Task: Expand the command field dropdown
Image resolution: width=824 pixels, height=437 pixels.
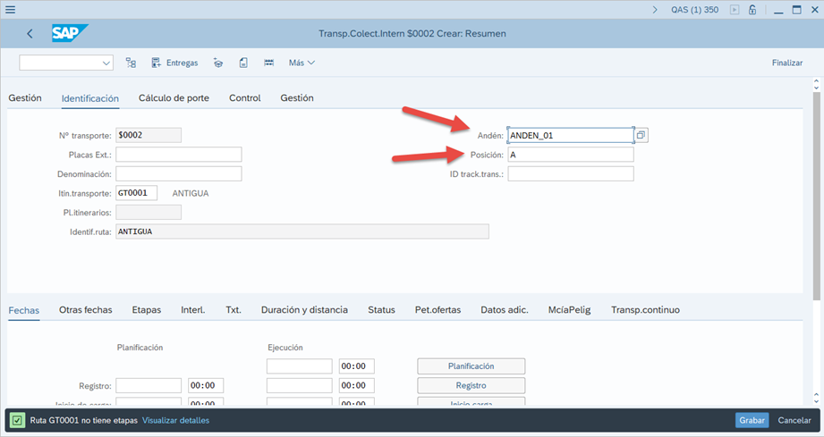Action: 107,63
